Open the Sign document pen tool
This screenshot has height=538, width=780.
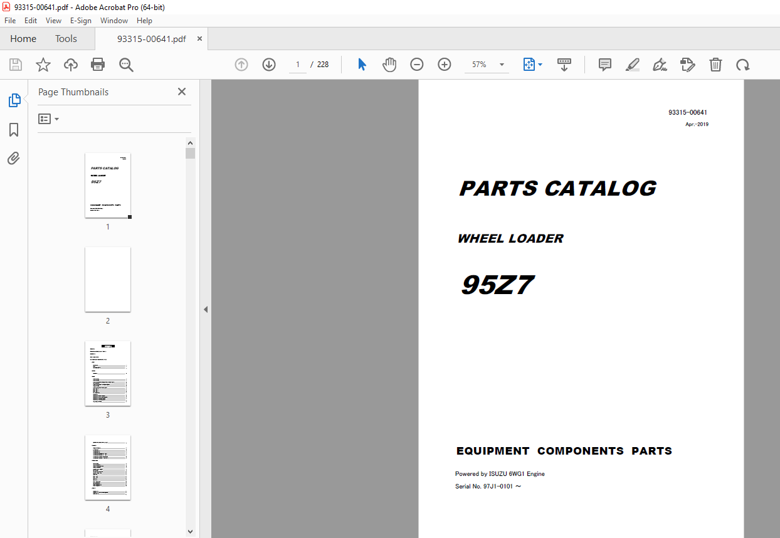(x=660, y=65)
